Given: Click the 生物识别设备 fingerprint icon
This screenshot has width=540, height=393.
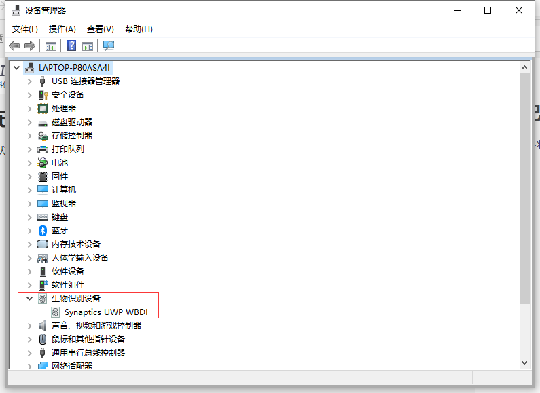Looking at the screenshot, I should pos(42,299).
